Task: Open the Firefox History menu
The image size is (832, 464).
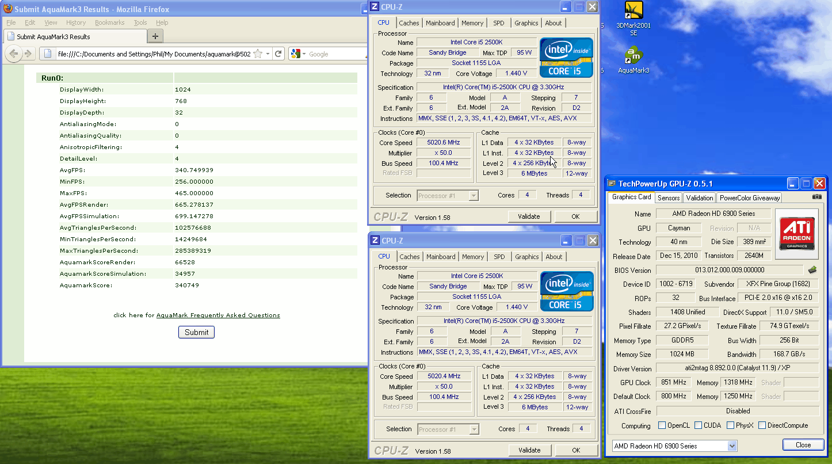Action: (76, 22)
